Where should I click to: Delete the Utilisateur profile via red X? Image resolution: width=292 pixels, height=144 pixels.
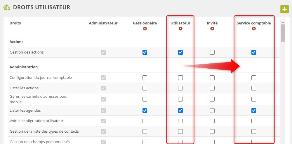click(x=180, y=29)
